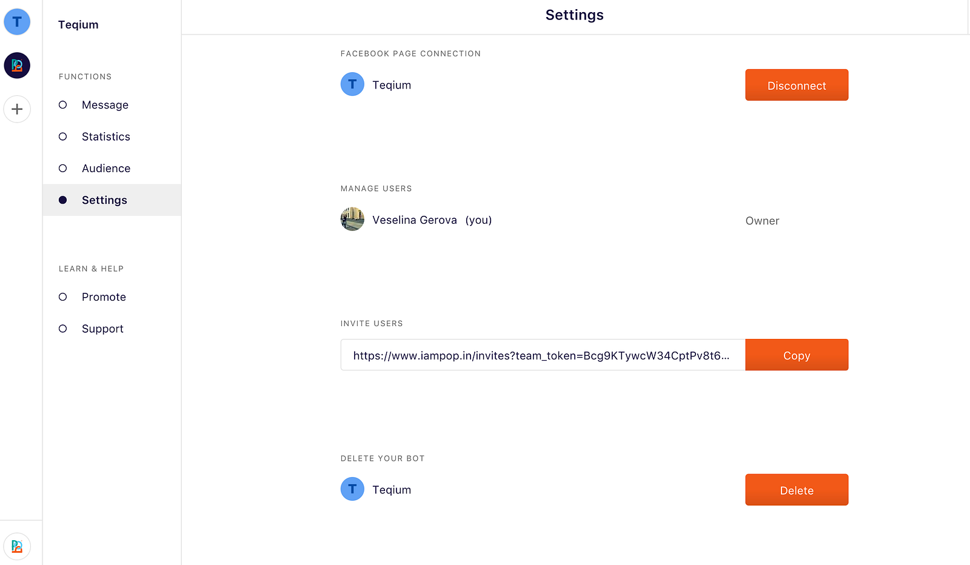Click the blue Teqium bot avatar in left rail
970x565 pixels.
coord(17,22)
